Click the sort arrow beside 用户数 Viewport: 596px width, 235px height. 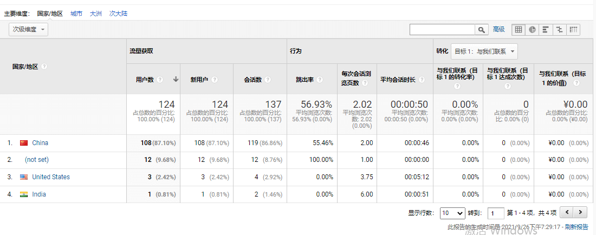coord(176,80)
